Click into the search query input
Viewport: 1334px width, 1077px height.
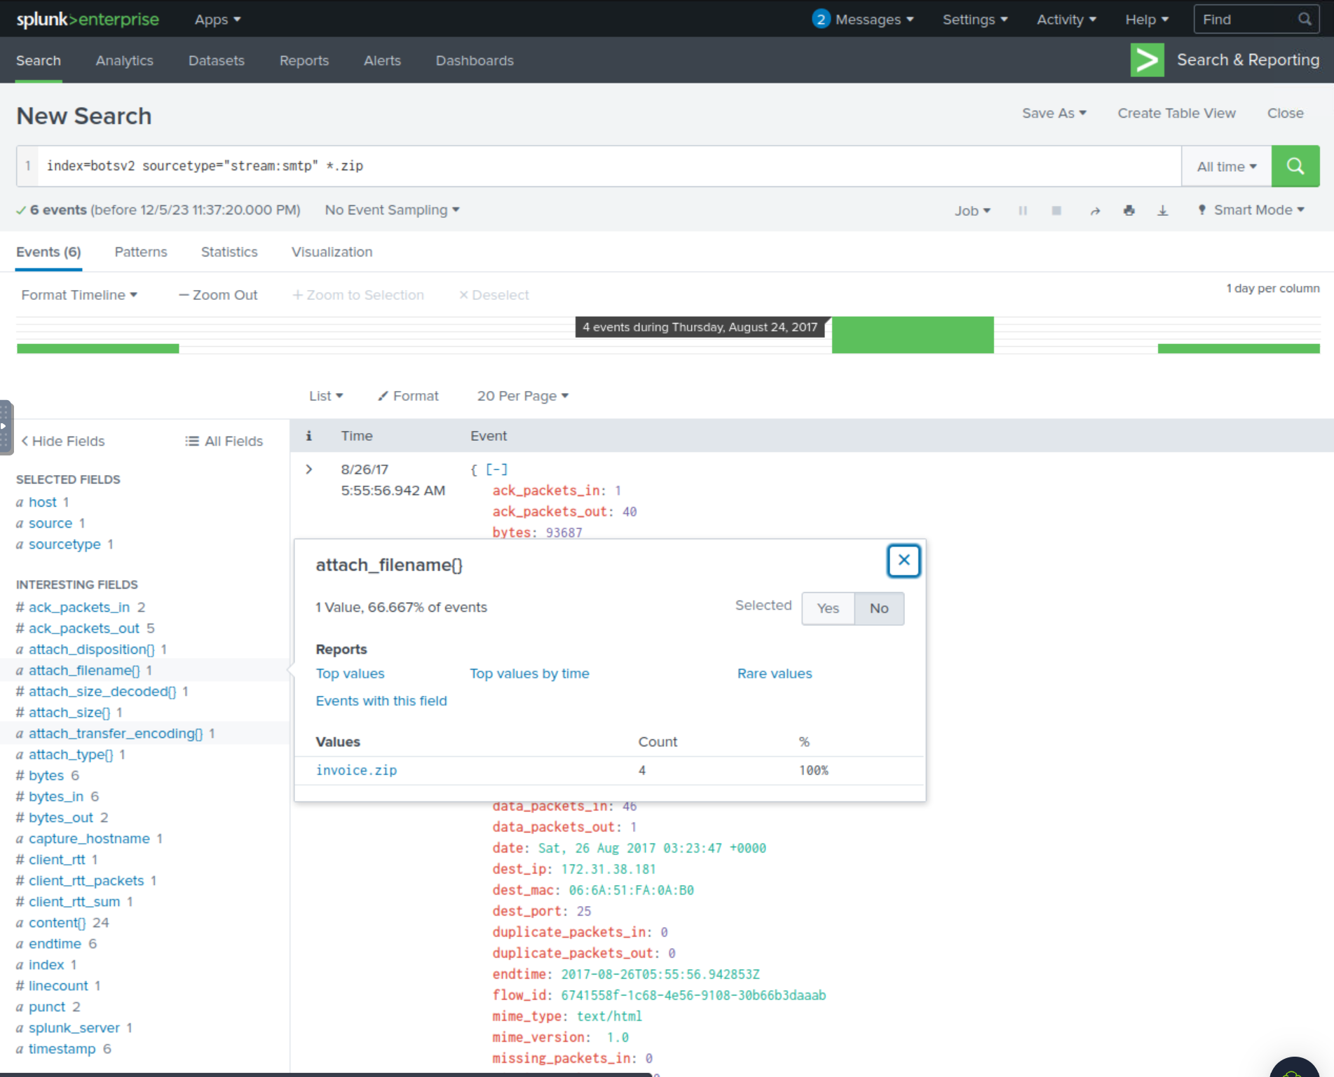pyautogui.click(x=609, y=166)
